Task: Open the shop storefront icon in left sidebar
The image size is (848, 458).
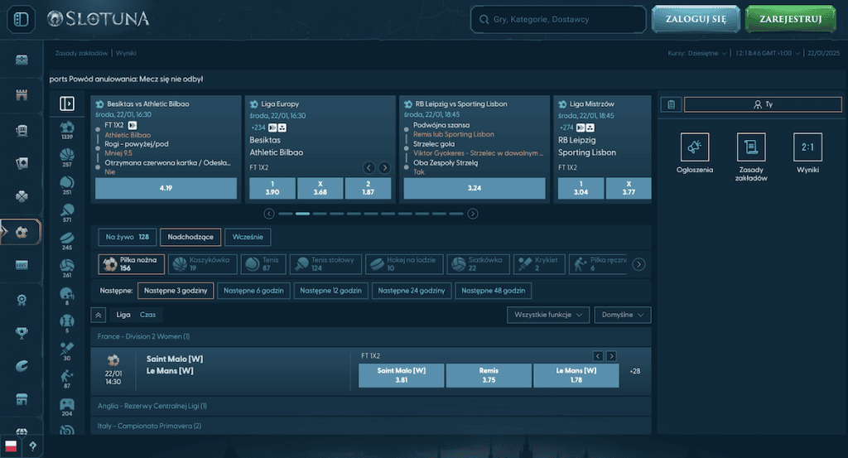Action: point(22,399)
